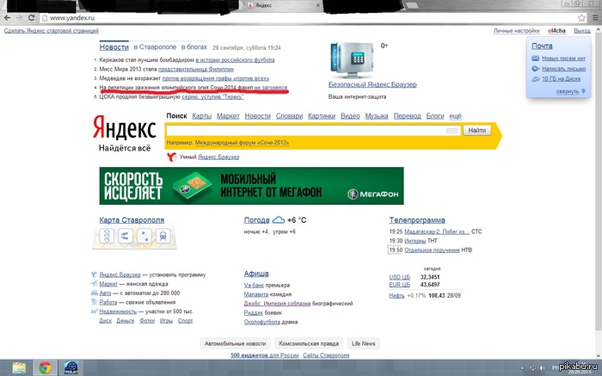Viewport: 602px width, 376px height.
Task: Click the cloud weather icon
Action: (x=278, y=220)
